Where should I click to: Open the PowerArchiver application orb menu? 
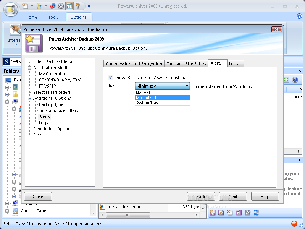11,9
